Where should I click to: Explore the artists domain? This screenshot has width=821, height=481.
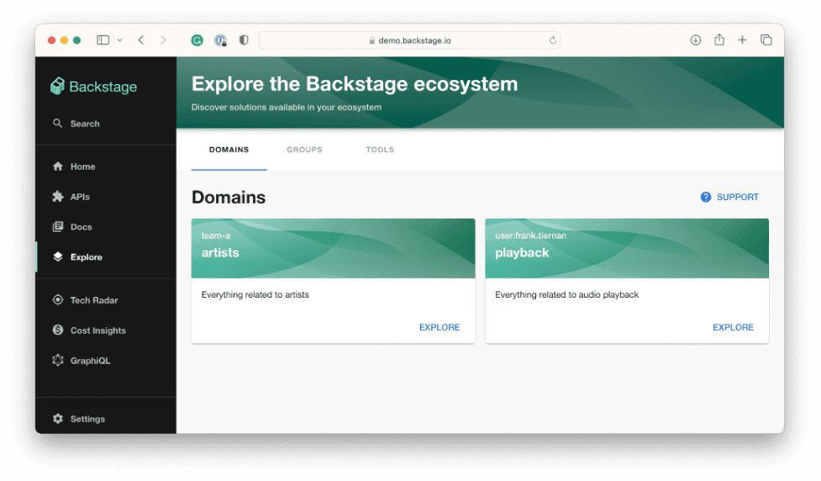tap(439, 327)
